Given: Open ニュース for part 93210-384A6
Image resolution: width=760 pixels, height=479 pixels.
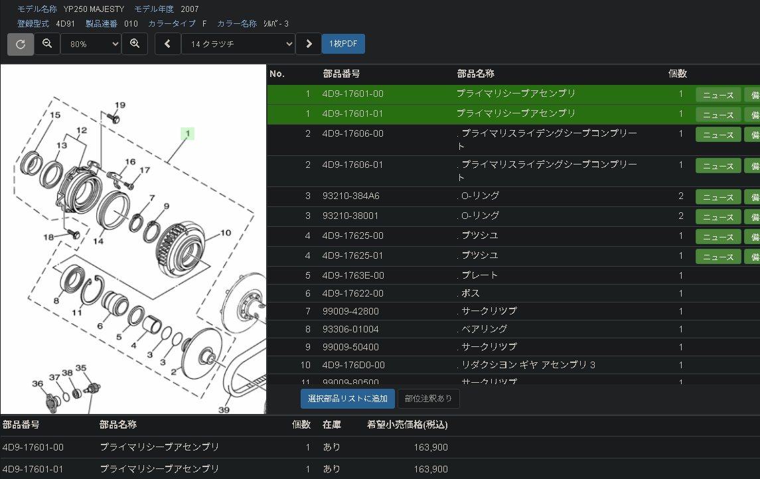Looking at the screenshot, I should click(718, 197).
